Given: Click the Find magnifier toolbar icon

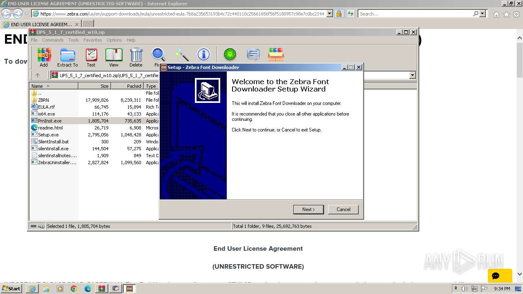Looking at the screenshot, I should [x=158, y=55].
